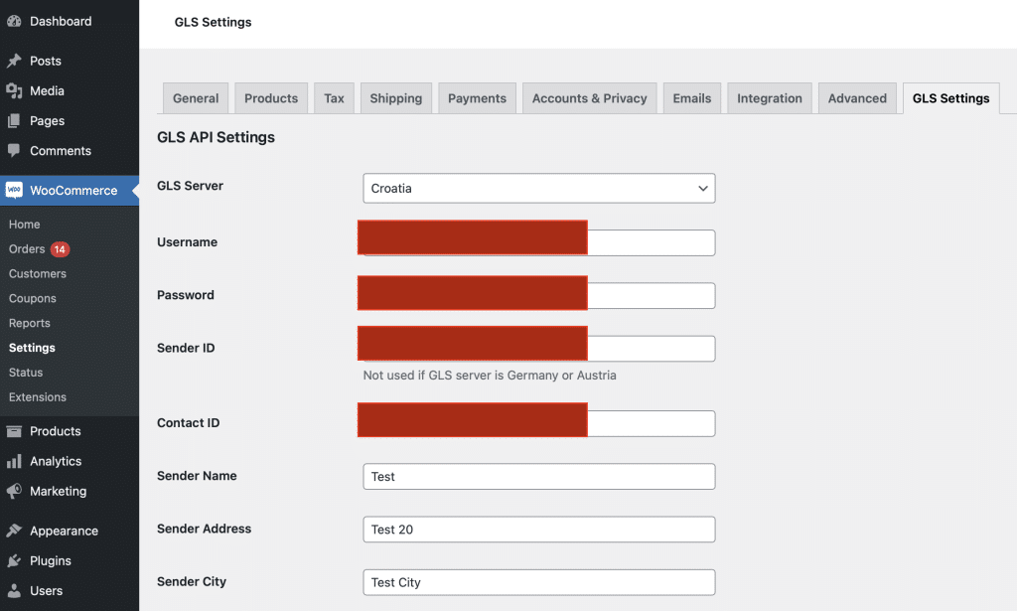This screenshot has height=611, width=1017.
Task: Click the Sender City field Test City
Action: tap(539, 582)
